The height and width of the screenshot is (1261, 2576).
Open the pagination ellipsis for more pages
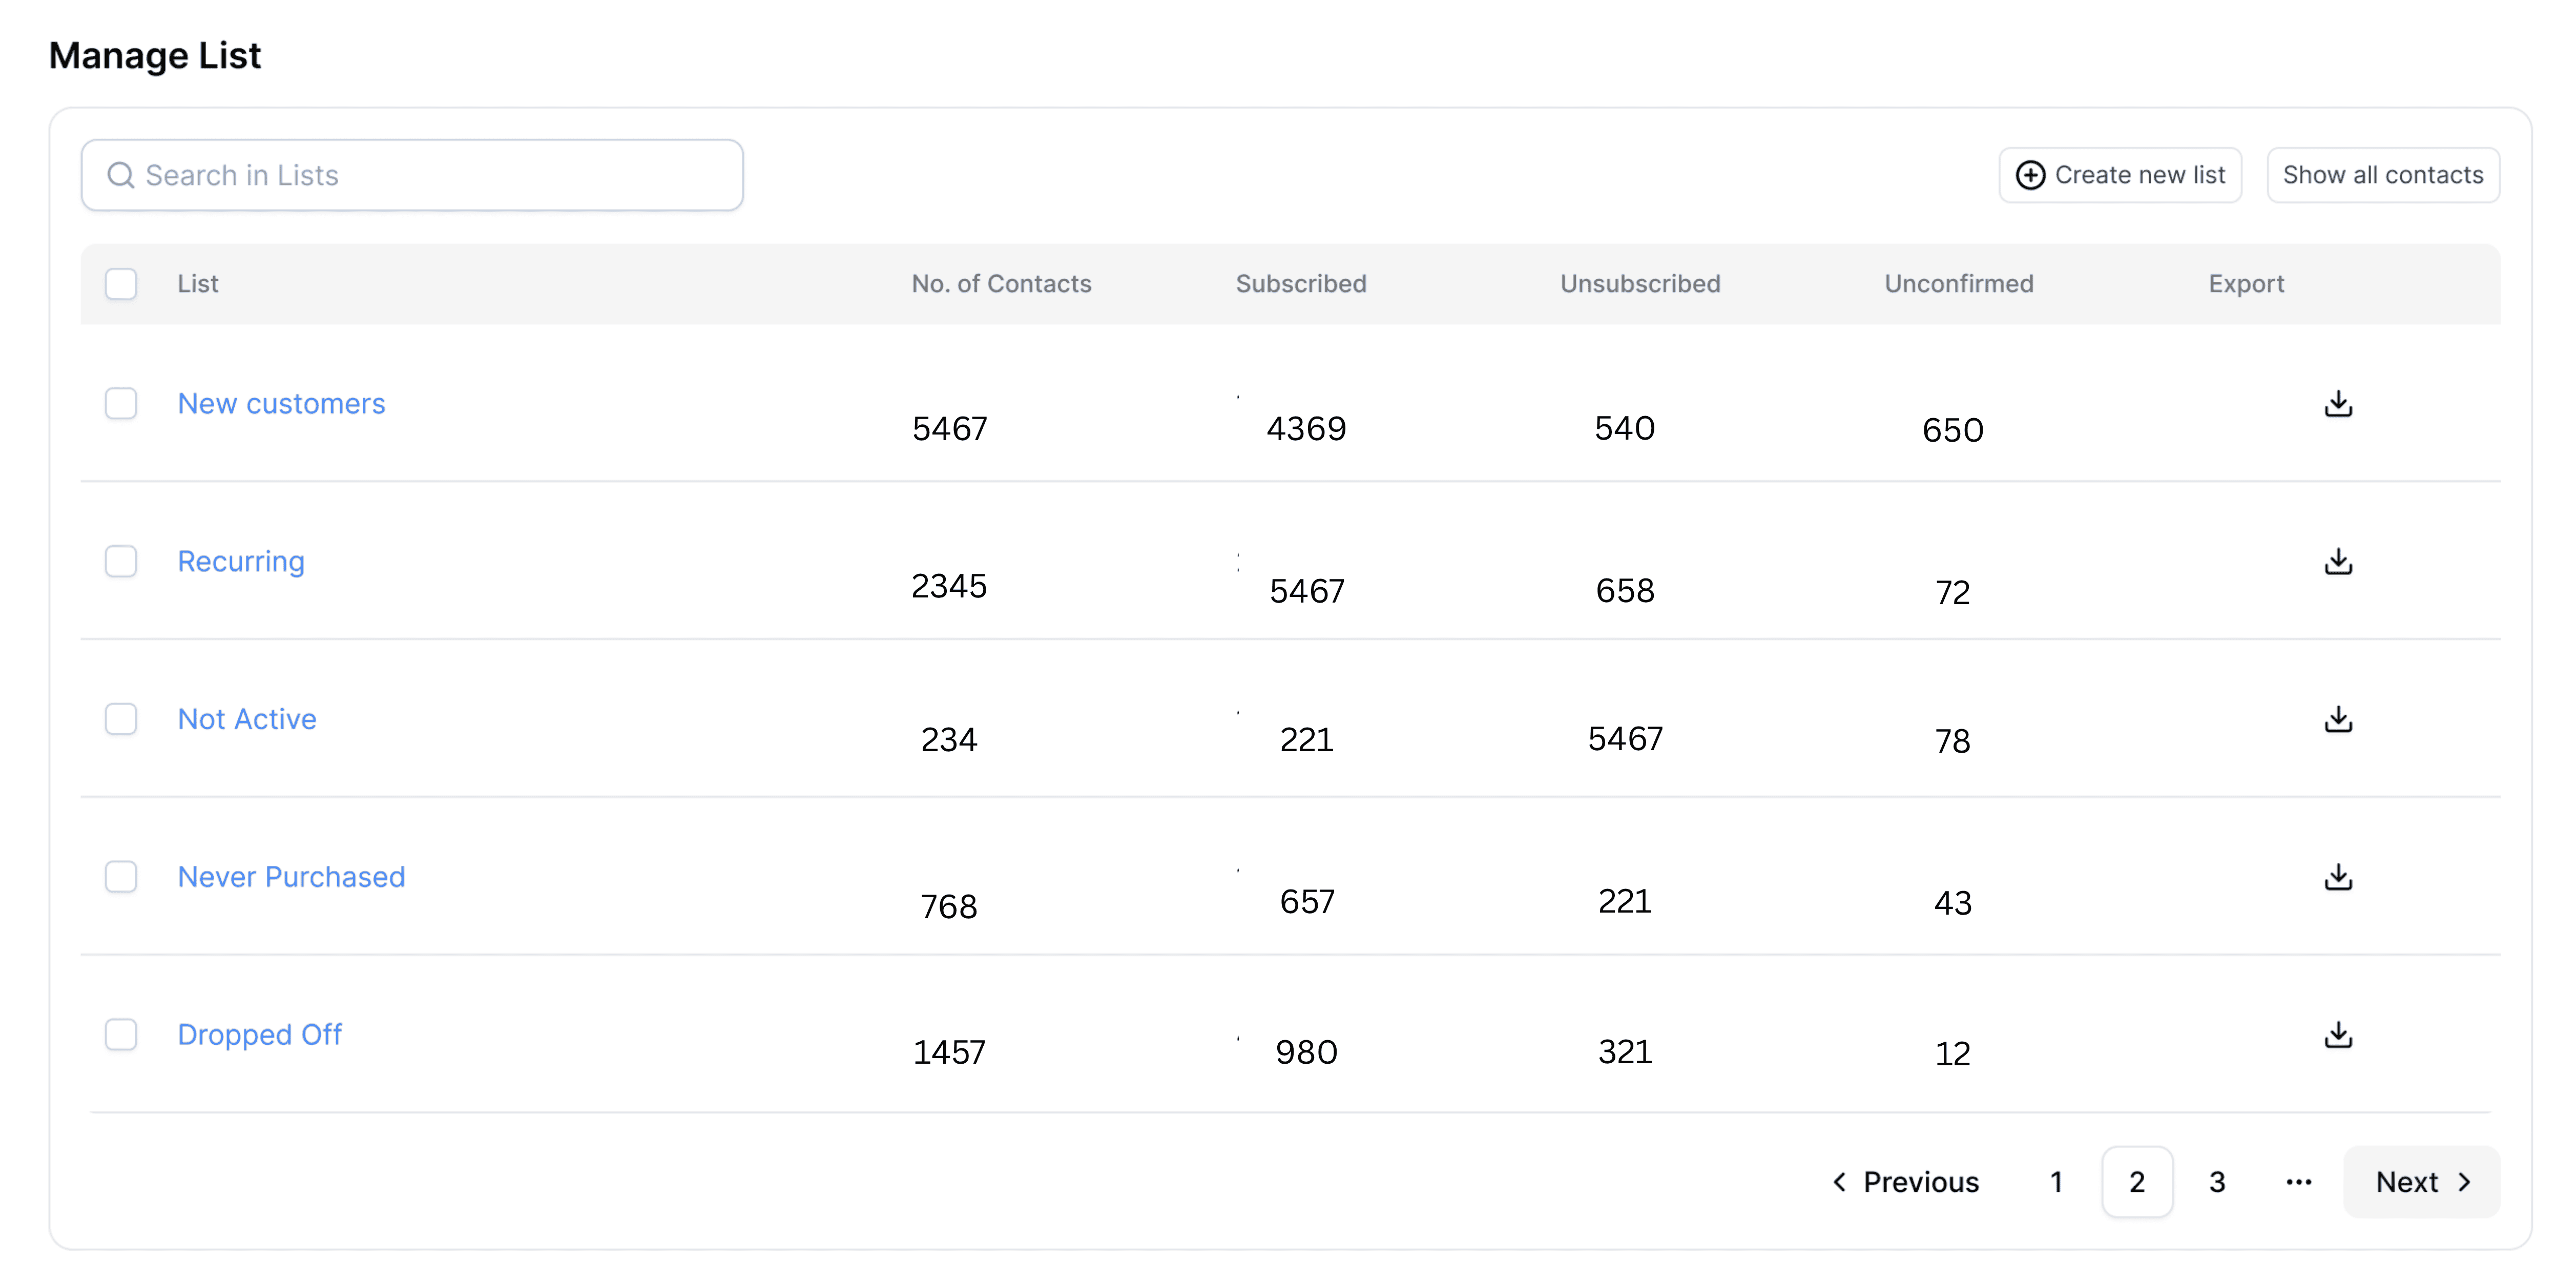pyautogui.click(x=2298, y=1182)
